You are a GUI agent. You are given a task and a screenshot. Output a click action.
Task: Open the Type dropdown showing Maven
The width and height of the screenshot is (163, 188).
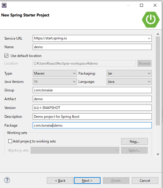[55, 73]
